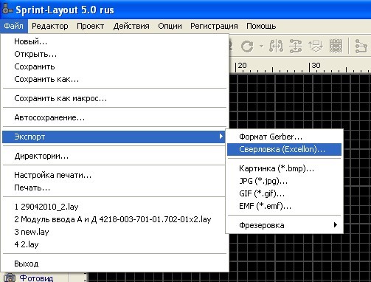Open the dropdown arrow next to rotate
The image size is (371, 282).
click(x=261, y=46)
